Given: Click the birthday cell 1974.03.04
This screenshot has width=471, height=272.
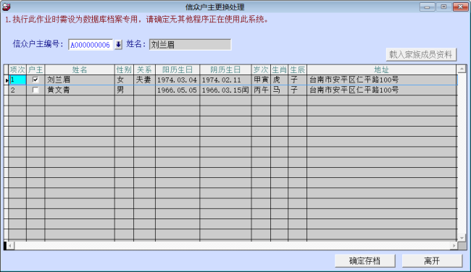Looking at the screenshot, I should [x=178, y=80].
